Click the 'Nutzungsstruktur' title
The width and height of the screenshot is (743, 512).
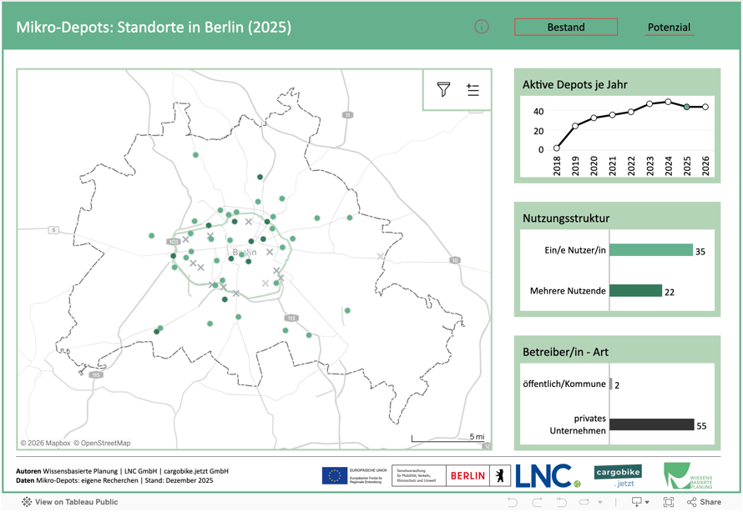566,218
